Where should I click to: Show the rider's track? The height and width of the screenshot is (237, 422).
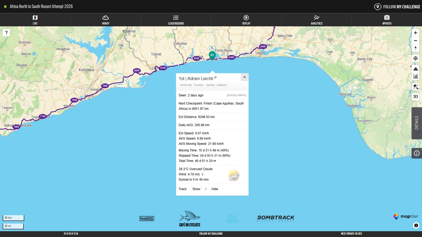click(196, 189)
